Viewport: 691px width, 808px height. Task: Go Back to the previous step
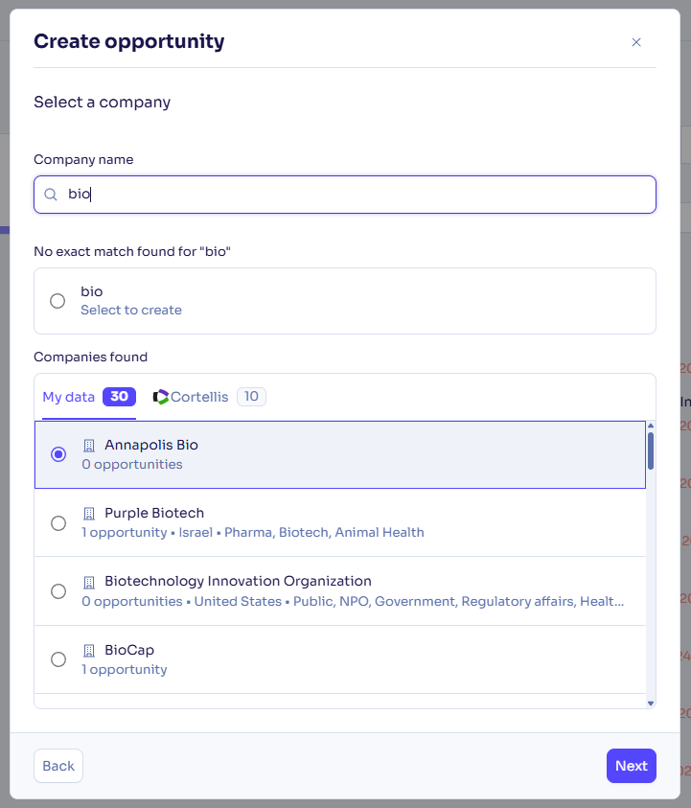point(58,766)
